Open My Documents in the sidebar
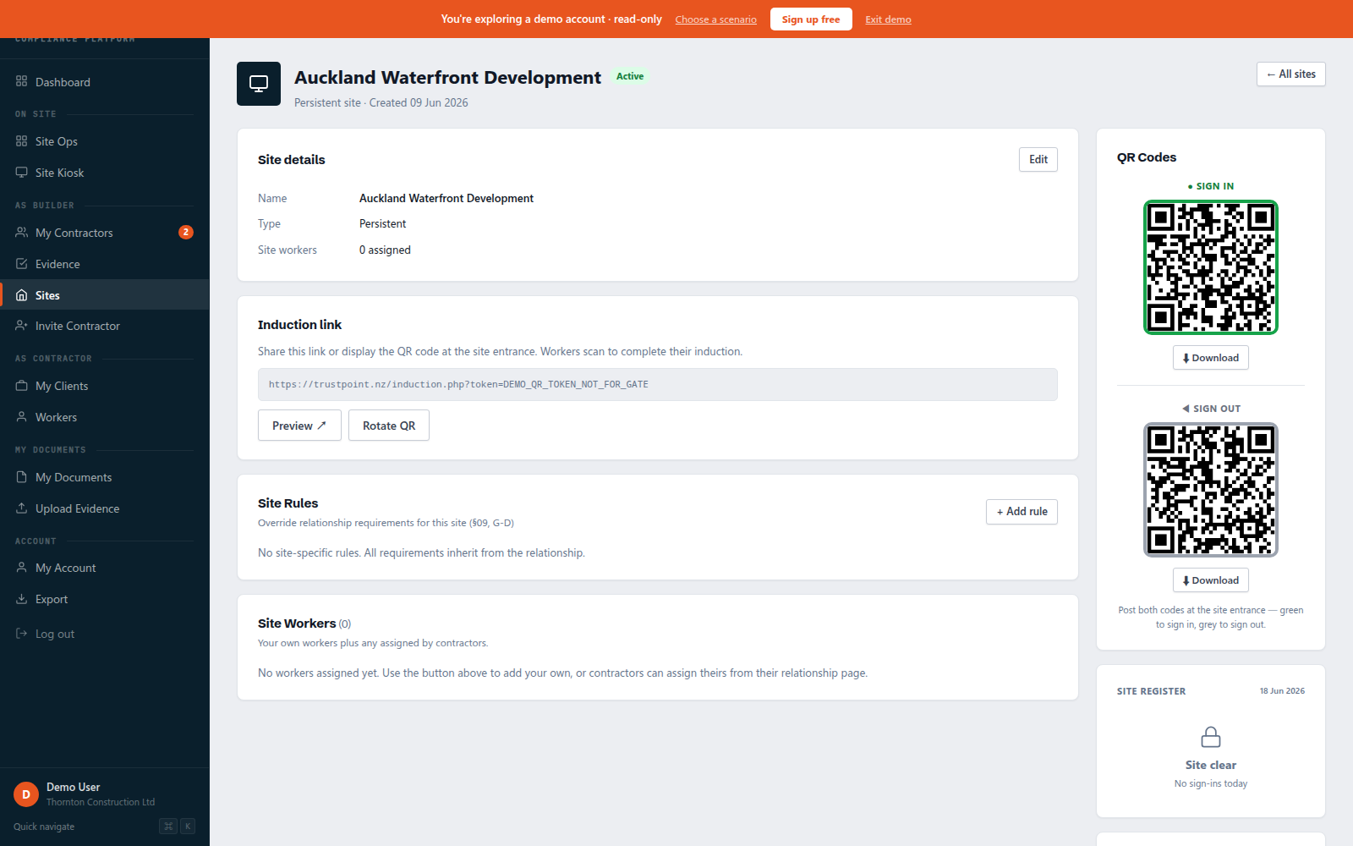The image size is (1353, 846). coord(105,477)
